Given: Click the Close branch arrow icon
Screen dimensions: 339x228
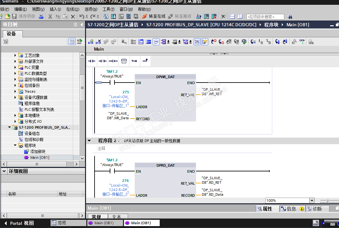Looking at the screenshot, I should click(x=145, y=61).
